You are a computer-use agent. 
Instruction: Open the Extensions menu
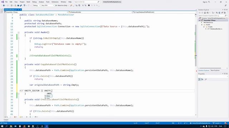click(x=55, y=2)
